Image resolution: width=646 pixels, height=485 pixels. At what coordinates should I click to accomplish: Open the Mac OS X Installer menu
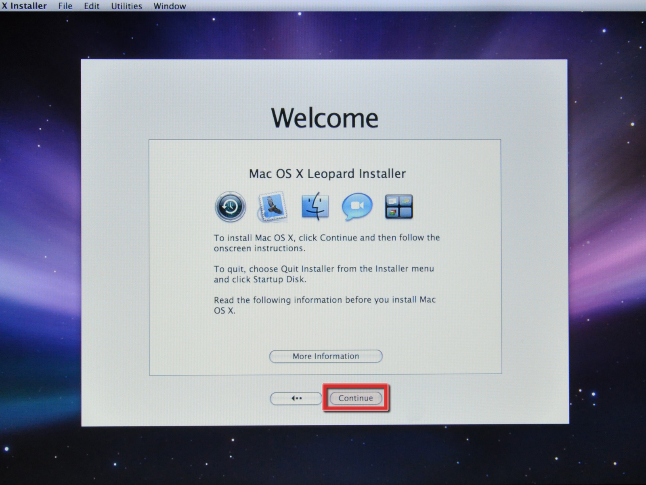click(x=24, y=6)
